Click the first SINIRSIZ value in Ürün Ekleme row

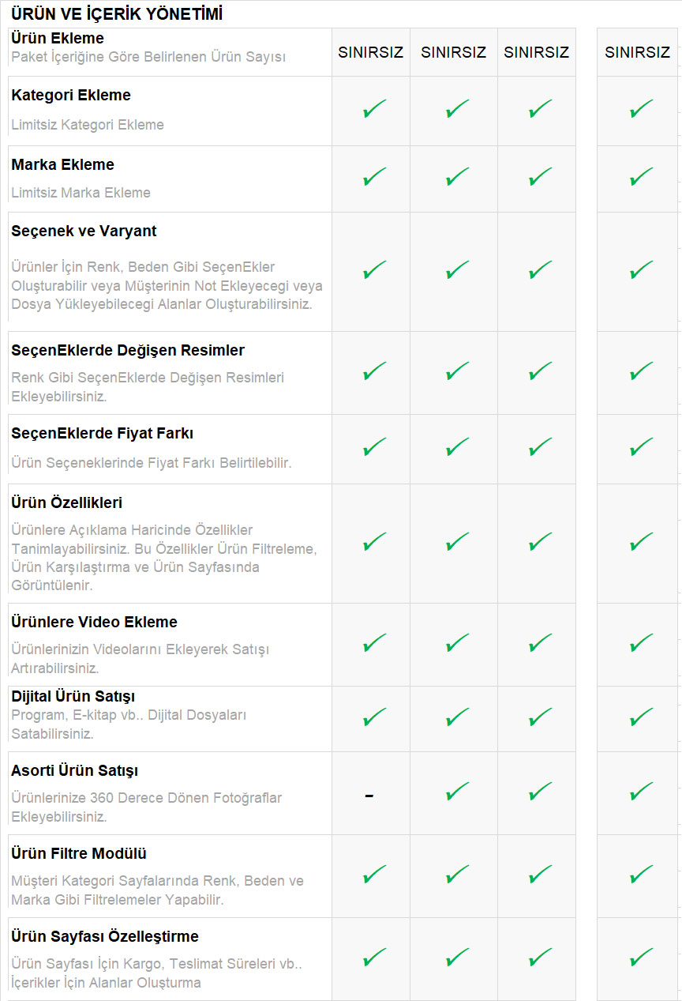[x=371, y=52]
